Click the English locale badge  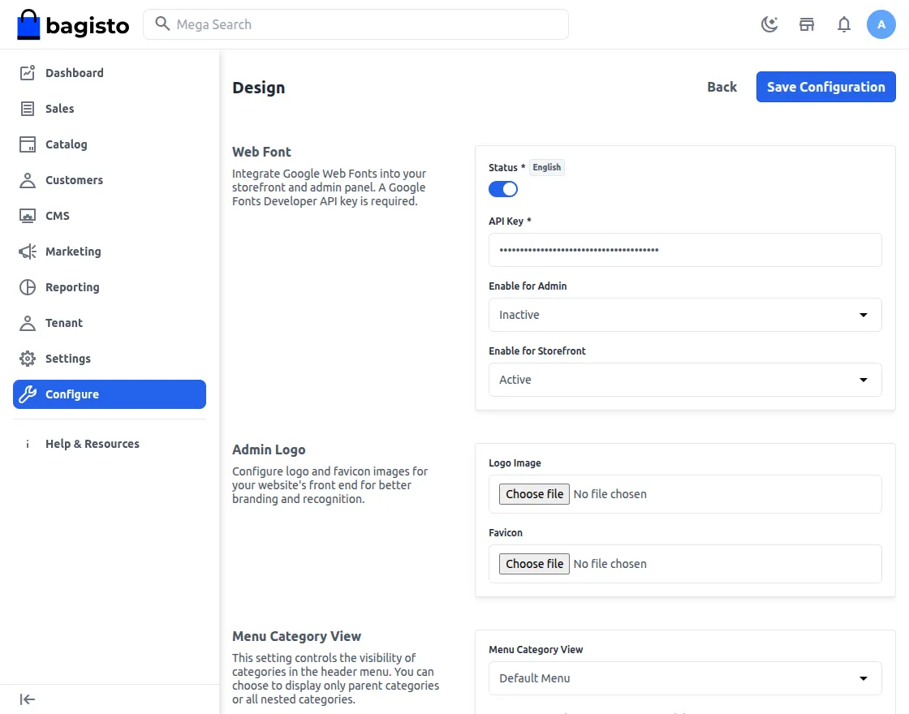pyautogui.click(x=547, y=167)
